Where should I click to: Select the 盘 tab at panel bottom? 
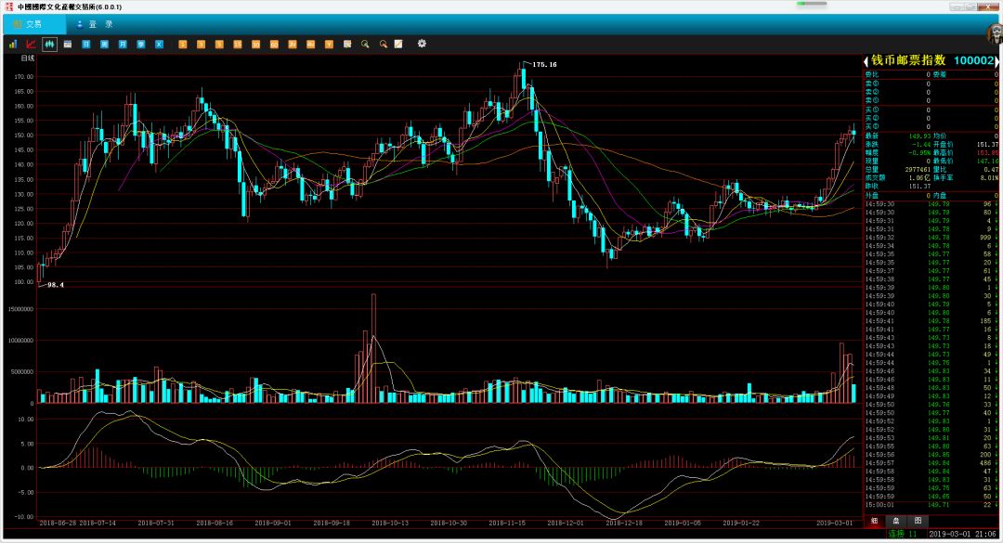pos(896,522)
